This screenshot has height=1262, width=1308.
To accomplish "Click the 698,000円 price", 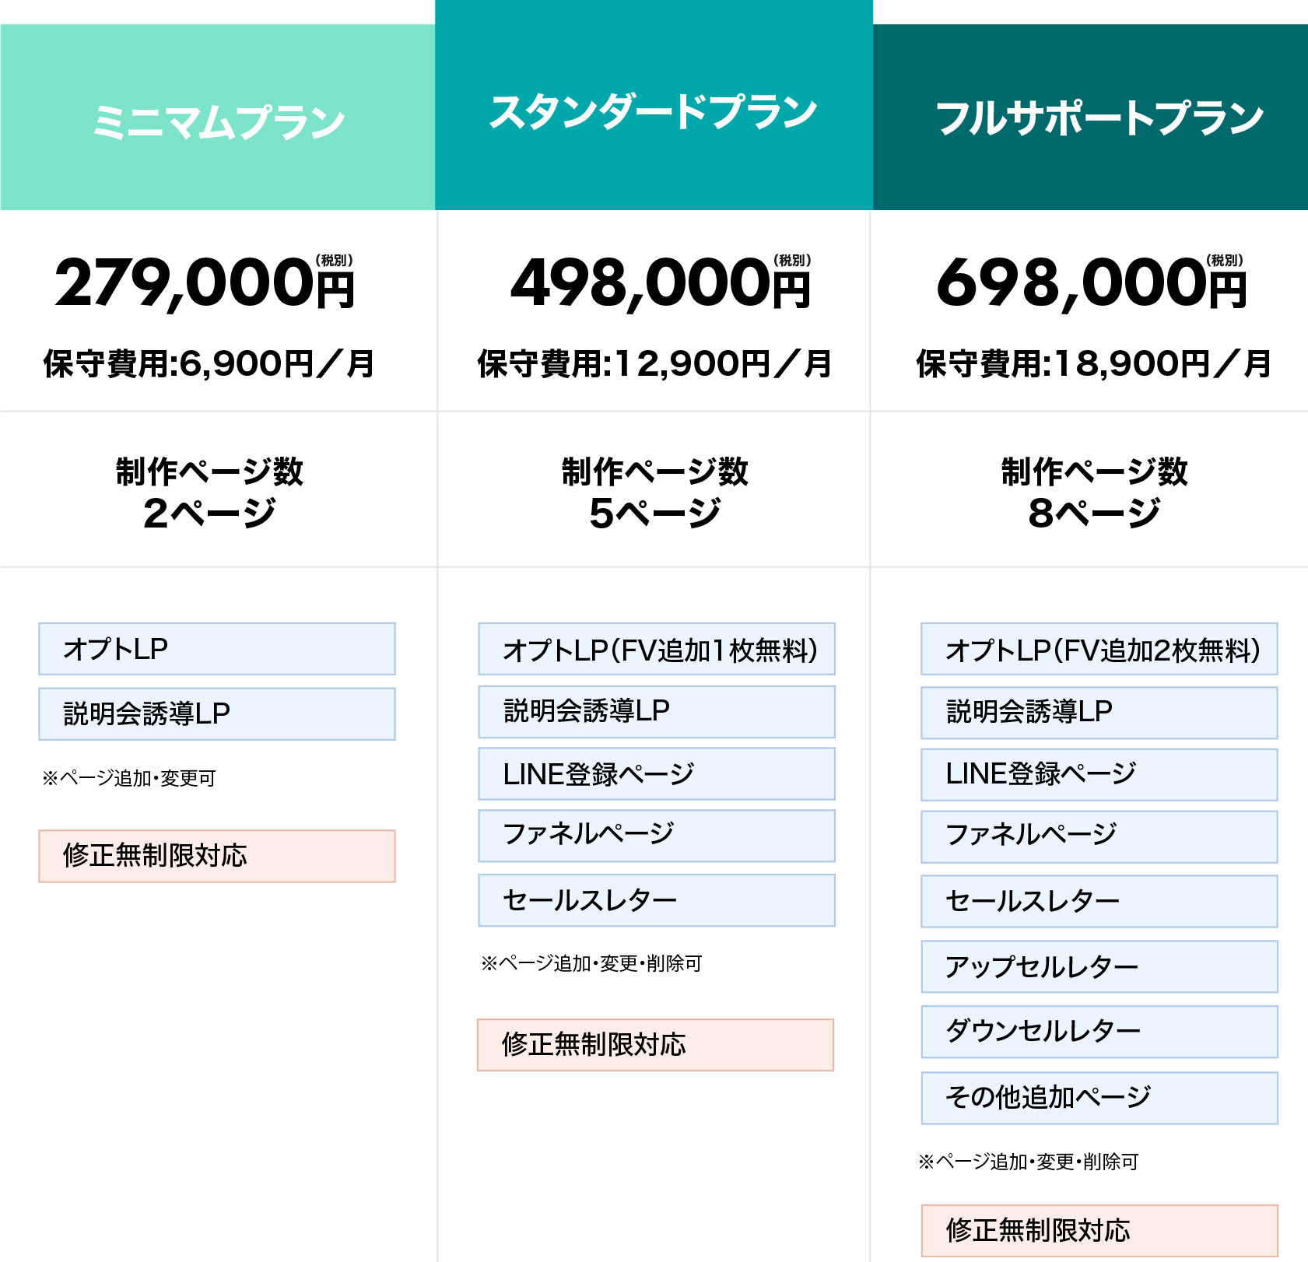I will click(x=1091, y=283).
